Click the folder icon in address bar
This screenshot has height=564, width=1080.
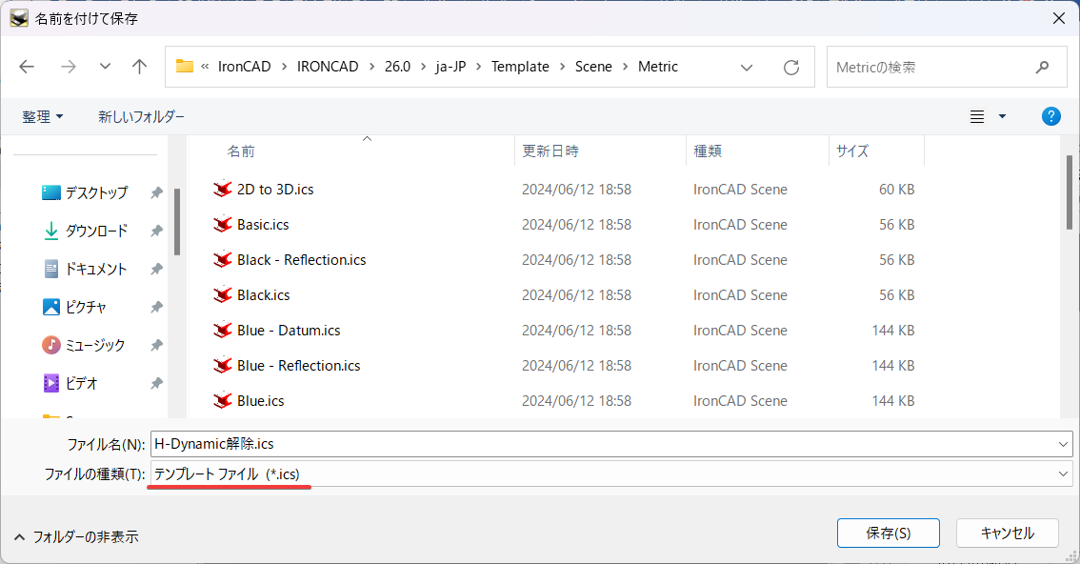point(185,66)
